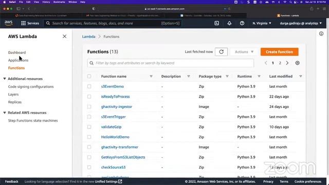
Task: Sort by Last modified column arrow
Action: (x=300, y=77)
